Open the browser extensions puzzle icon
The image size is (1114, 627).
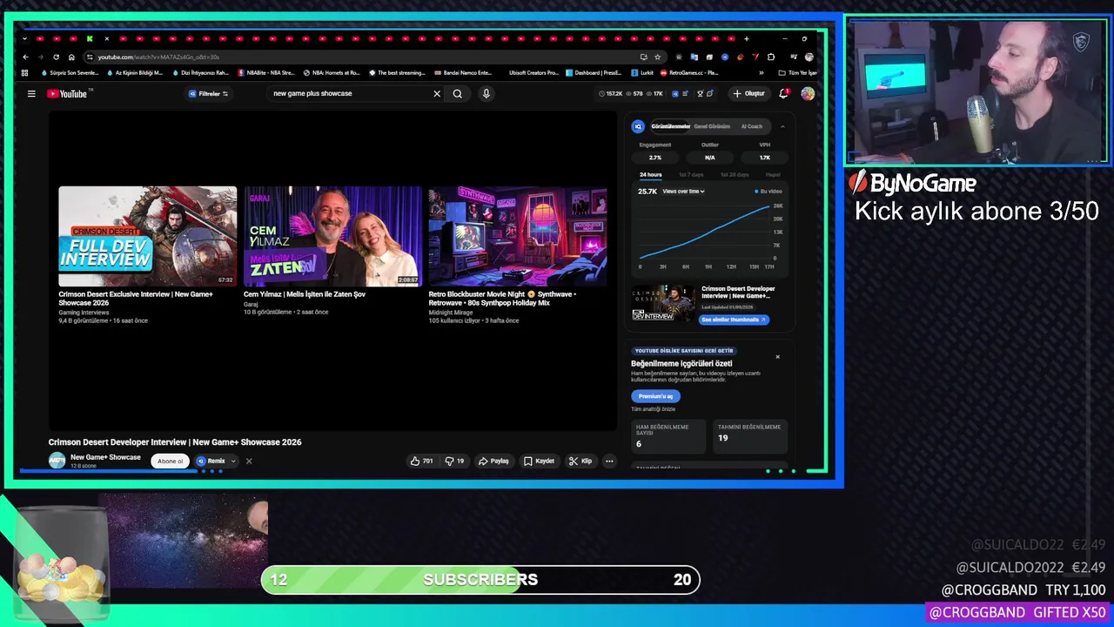(770, 57)
